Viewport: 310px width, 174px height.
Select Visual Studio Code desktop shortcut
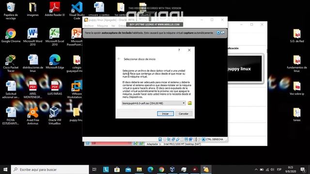click(x=77, y=11)
